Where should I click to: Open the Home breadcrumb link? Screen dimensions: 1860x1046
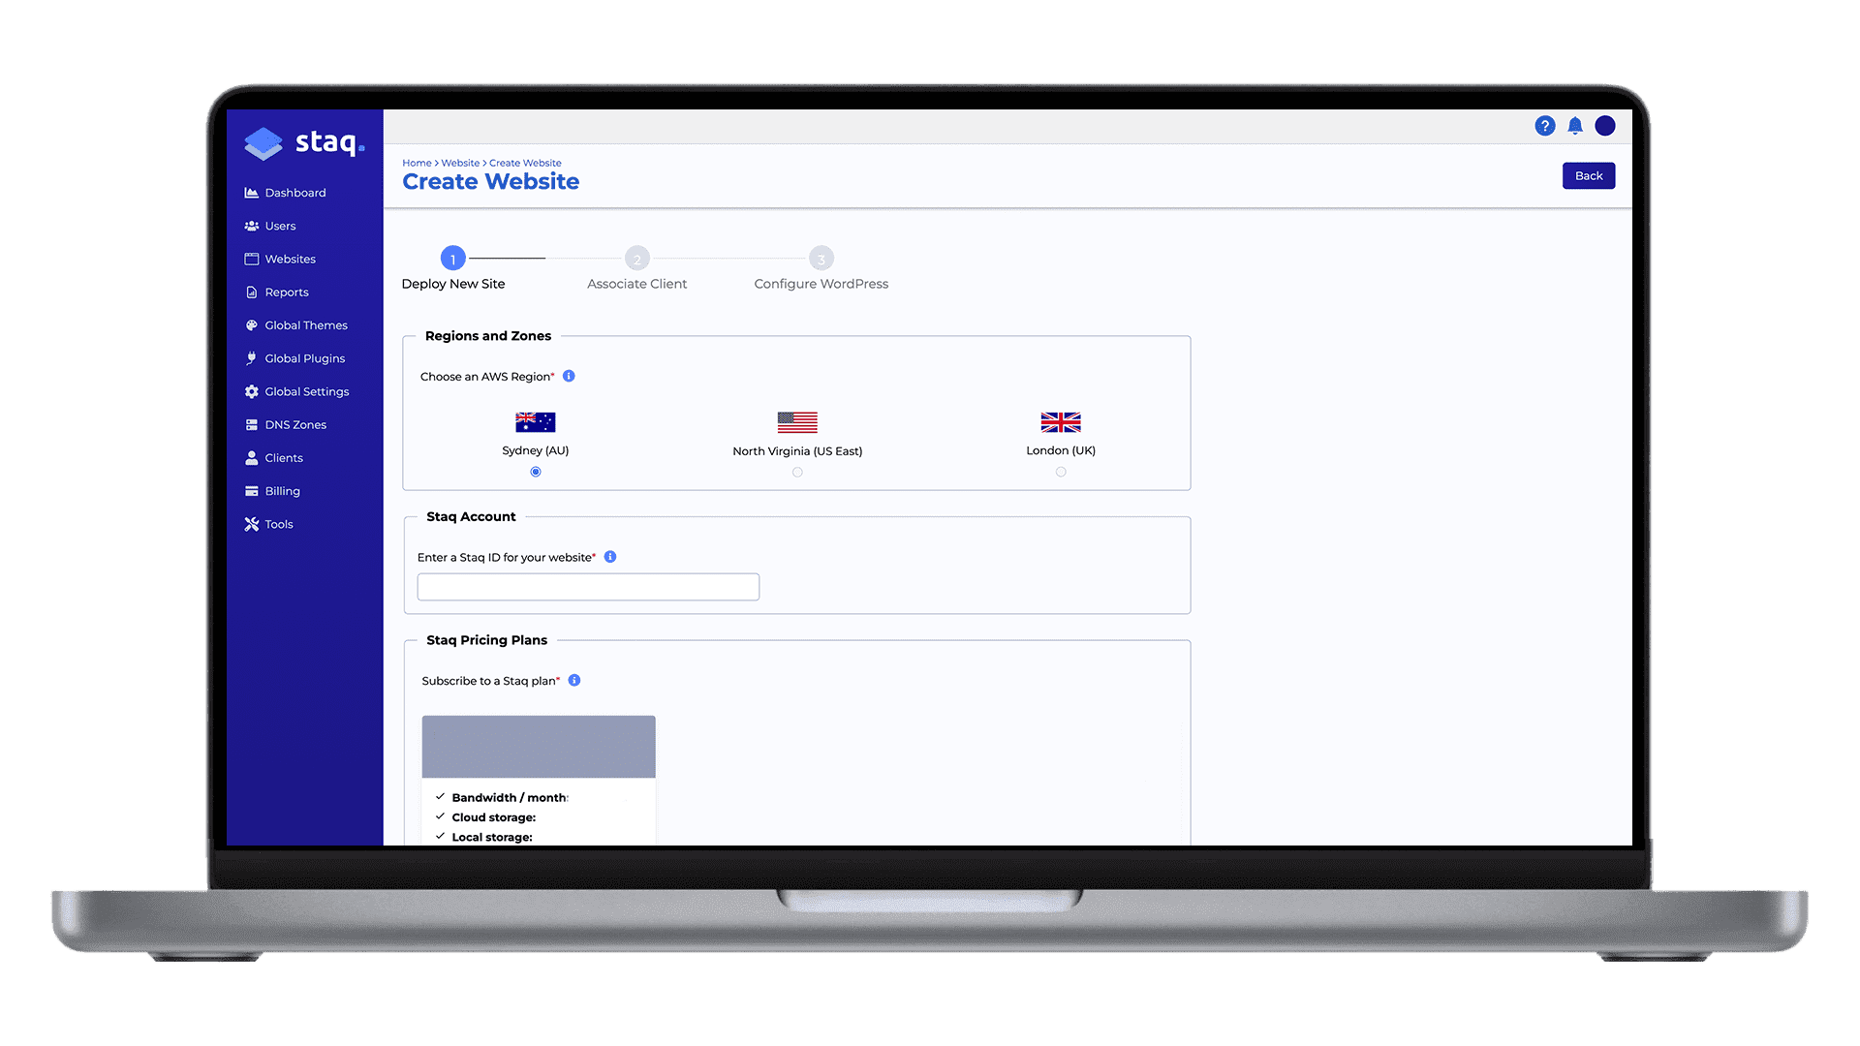[x=417, y=163]
